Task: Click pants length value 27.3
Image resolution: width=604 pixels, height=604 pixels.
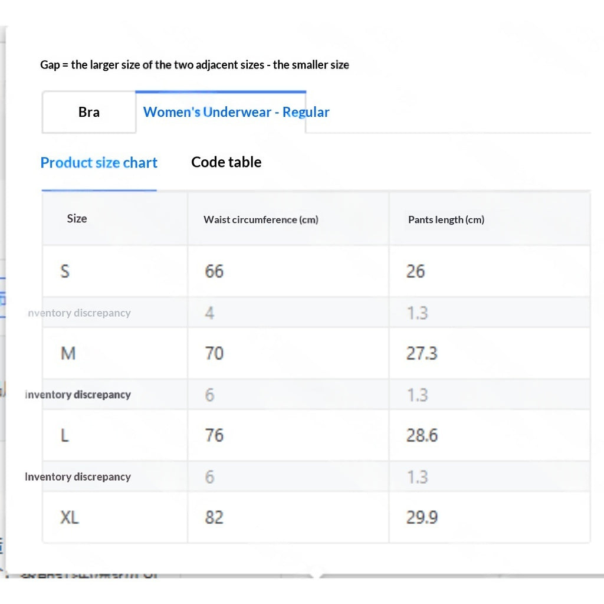Action: click(422, 353)
